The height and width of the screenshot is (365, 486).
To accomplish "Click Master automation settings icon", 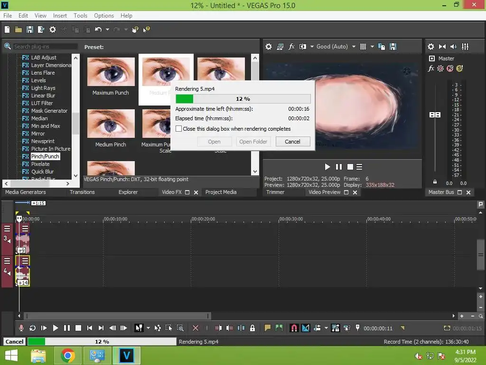I will (x=440, y=68).
